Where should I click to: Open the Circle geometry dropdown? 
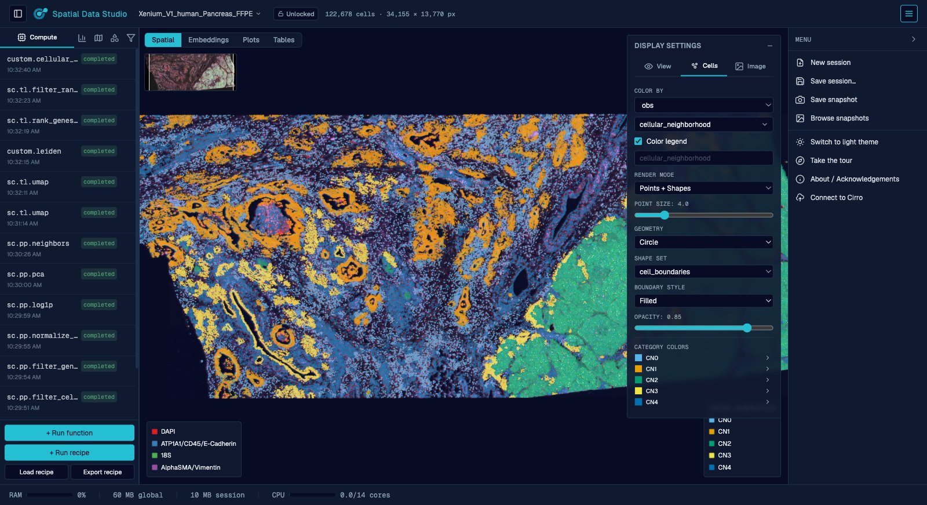coord(703,242)
